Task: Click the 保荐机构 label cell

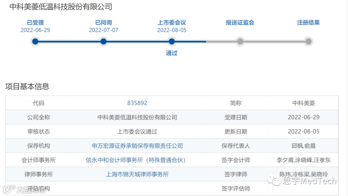Action: (x=39, y=146)
